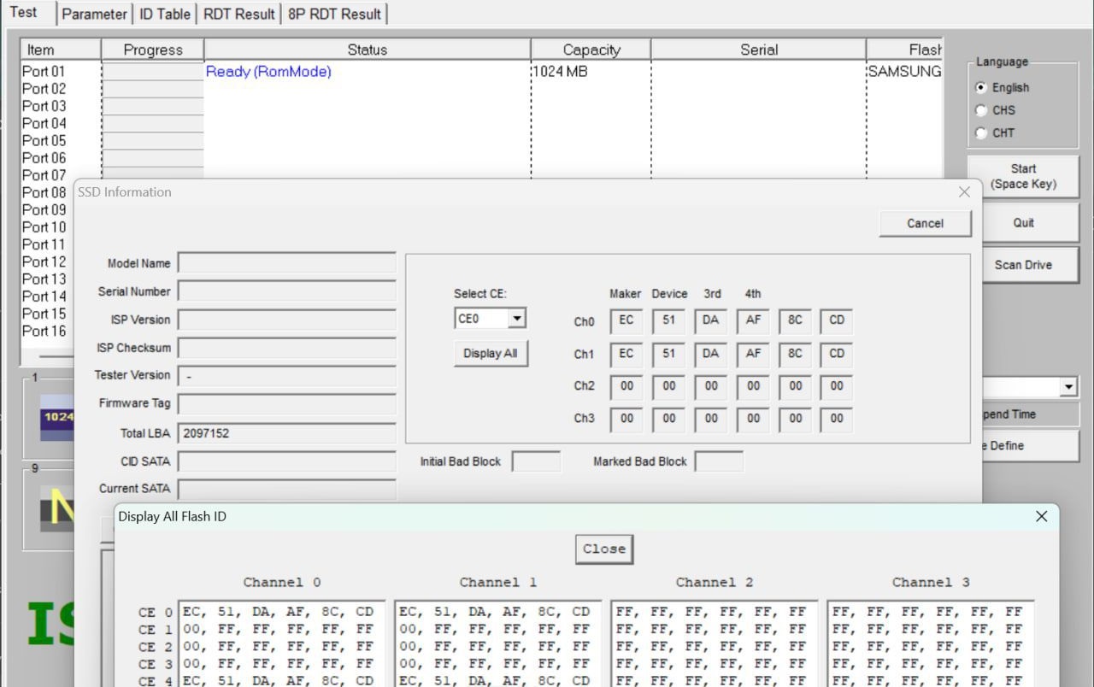
Task: Select Port 01 row
Action: (44, 72)
